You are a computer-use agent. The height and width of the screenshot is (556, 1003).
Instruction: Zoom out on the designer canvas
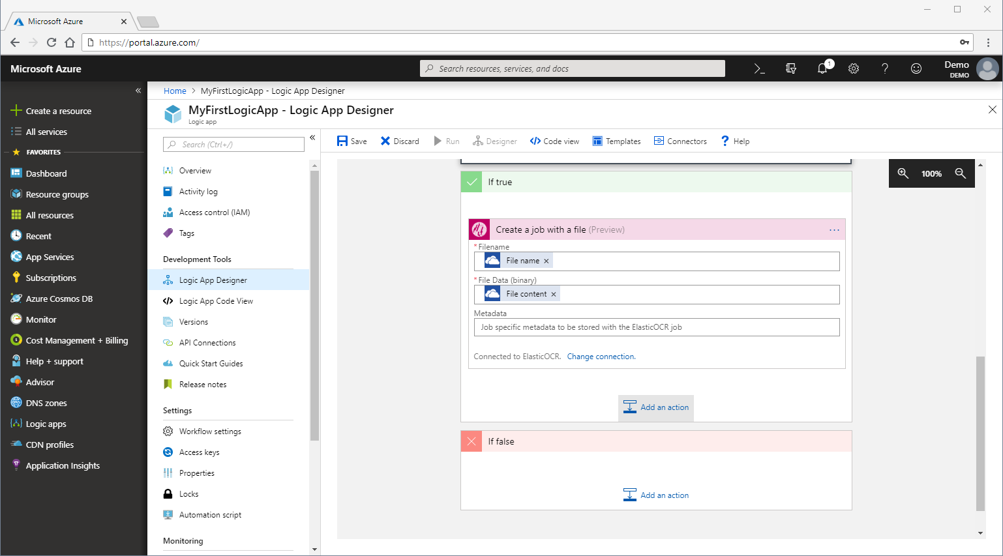click(x=961, y=173)
